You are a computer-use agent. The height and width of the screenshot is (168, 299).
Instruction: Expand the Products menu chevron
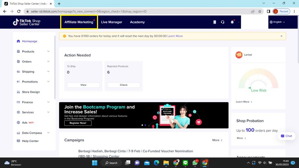point(48,51)
